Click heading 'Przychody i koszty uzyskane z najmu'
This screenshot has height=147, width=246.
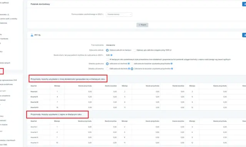click(56, 114)
